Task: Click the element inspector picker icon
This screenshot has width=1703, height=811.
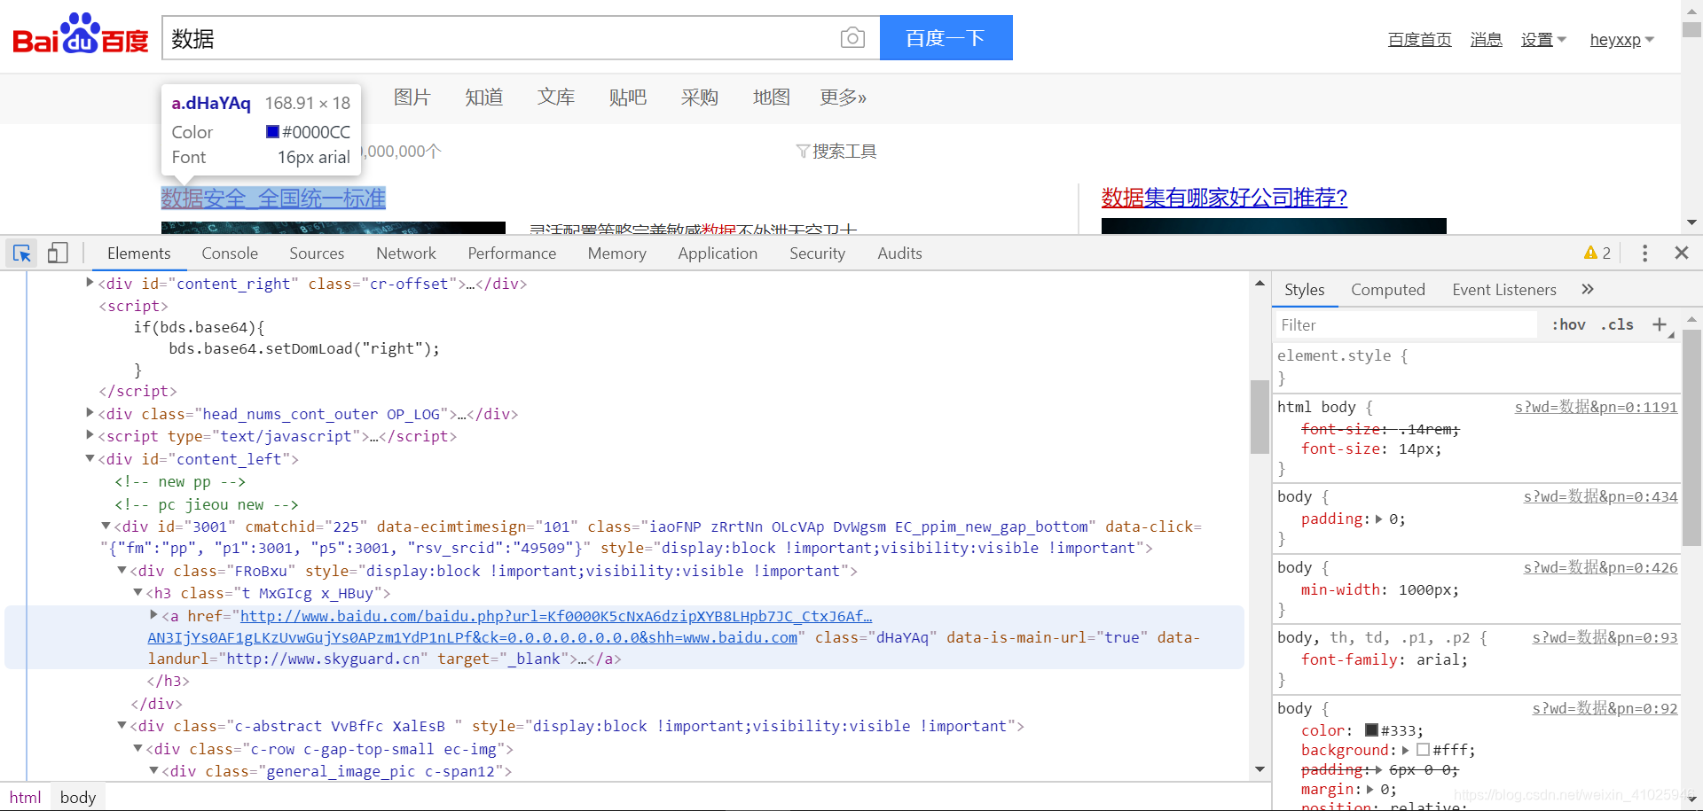Action: [22, 253]
